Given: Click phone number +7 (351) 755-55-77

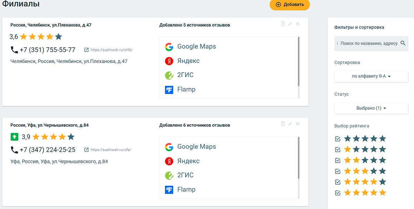Looking at the screenshot, I should [48, 50].
